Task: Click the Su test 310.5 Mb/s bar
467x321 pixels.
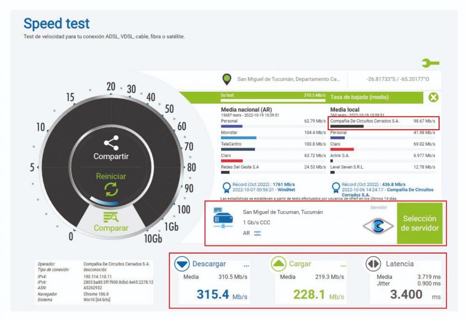Action: click(273, 98)
